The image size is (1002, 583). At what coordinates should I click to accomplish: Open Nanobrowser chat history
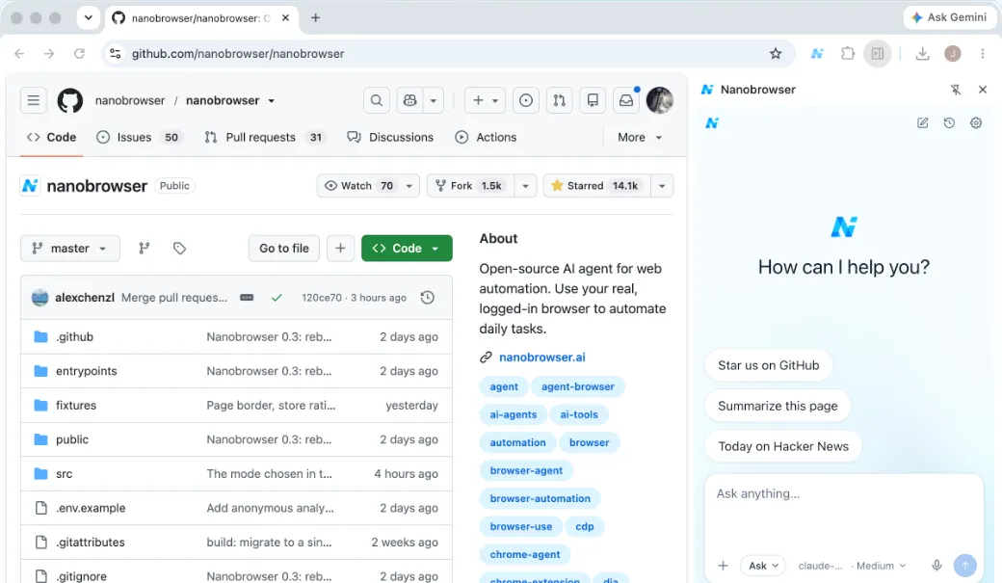pos(949,122)
